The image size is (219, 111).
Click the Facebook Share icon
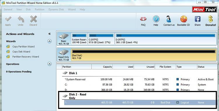[x=197, y=19]
